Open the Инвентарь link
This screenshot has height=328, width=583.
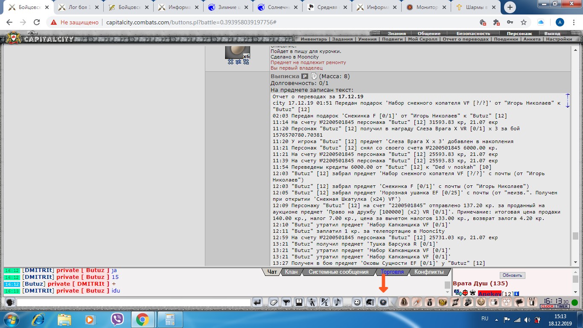(x=314, y=39)
